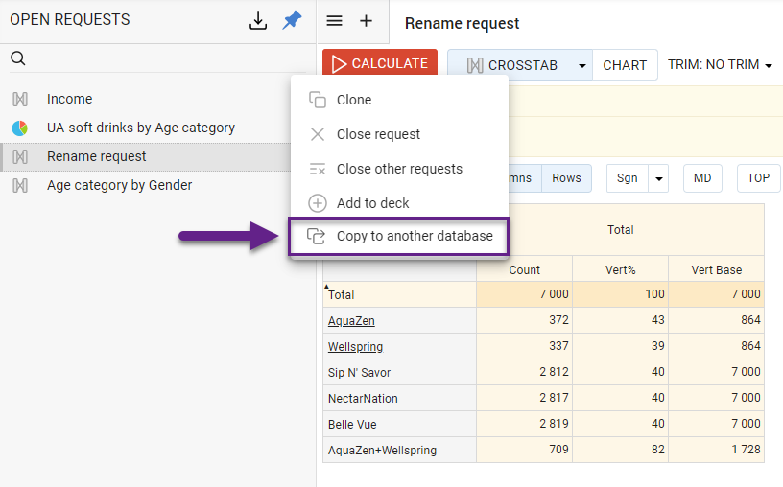Switch to Chart view
This screenshot has height=487, width=783.
(x=625, y=65)
